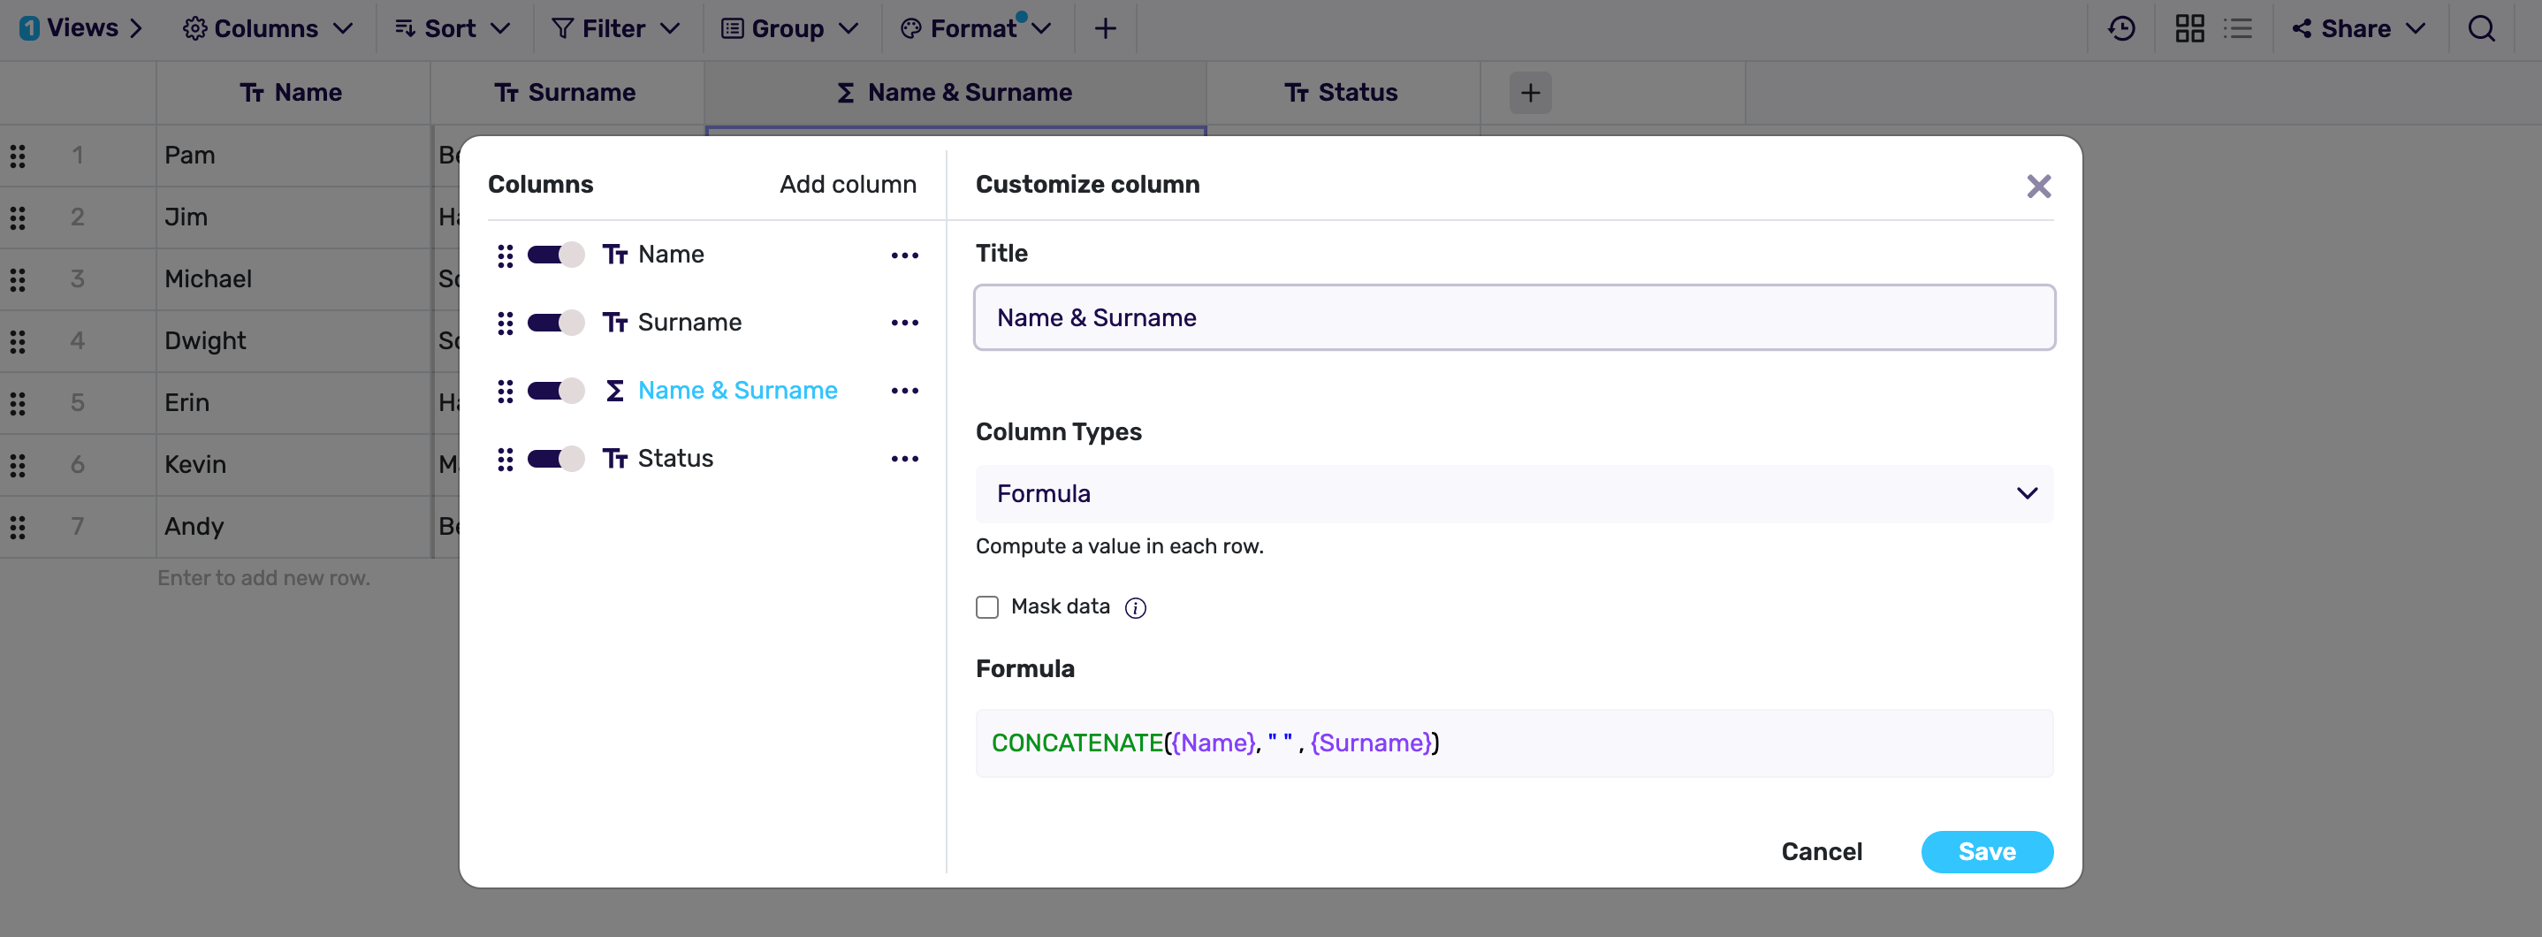Close the Customize column dialog
2542x937 pixels.
[x=2039, y=186]
